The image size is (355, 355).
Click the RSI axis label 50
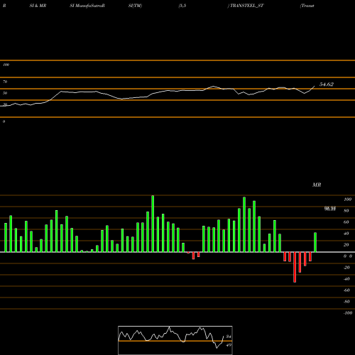pos(5,93)
